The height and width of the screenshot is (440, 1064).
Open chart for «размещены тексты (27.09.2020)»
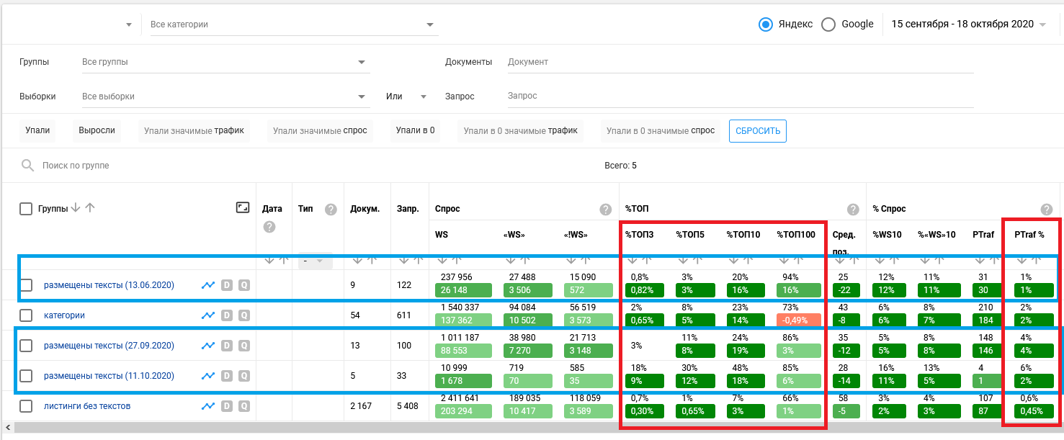[x=208, y=346]
